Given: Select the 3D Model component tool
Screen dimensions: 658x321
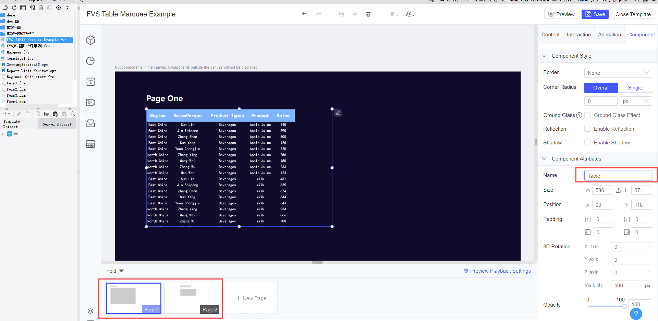Looking at the screenshot, I should click(90, 40).
